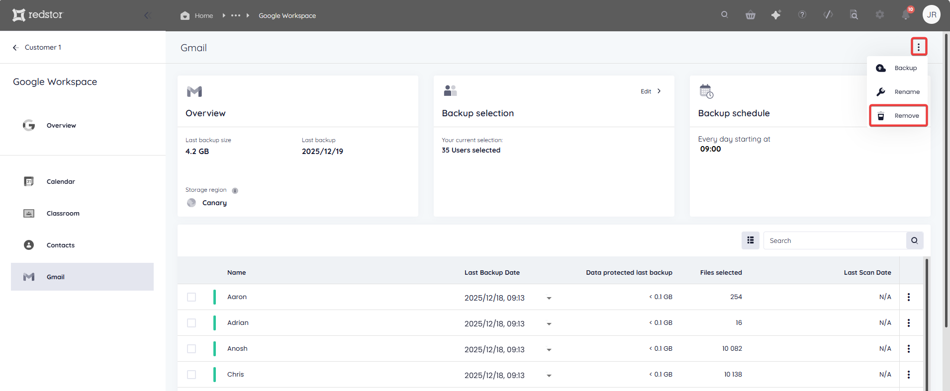950x391 pixels.
Task: Click into the table Search field
Action: [835, 240]
